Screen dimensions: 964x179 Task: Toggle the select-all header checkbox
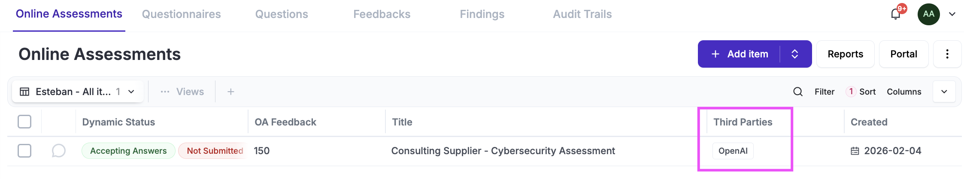click(x=24, y=122)
